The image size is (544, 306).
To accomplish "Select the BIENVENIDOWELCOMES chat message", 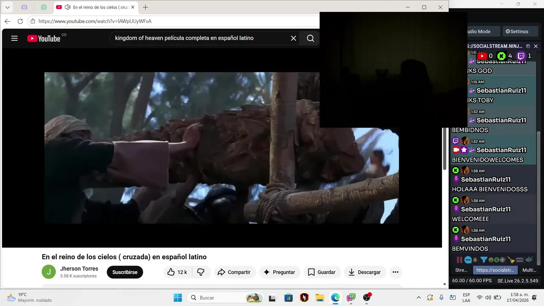I will point(487,160).
